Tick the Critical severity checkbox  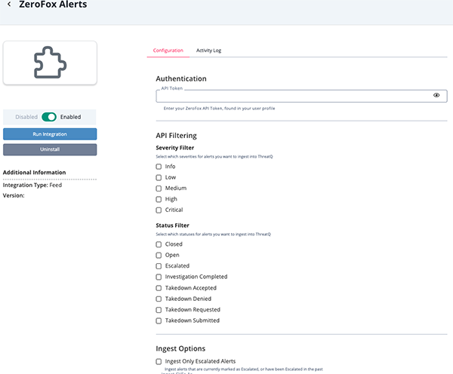click(x=159, y=210)
